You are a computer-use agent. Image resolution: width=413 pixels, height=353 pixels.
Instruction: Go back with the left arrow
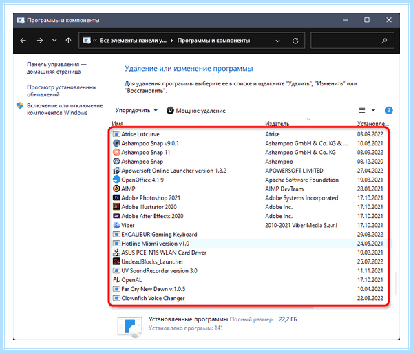coord(23,41)
